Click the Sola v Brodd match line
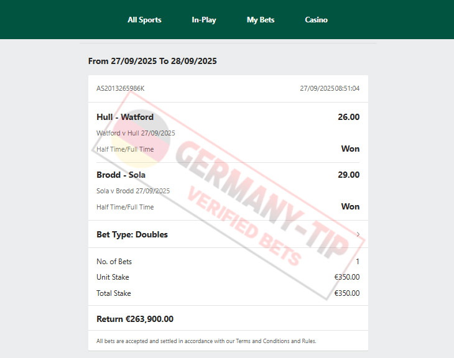 pyautogui.click(x=133, y=191)
